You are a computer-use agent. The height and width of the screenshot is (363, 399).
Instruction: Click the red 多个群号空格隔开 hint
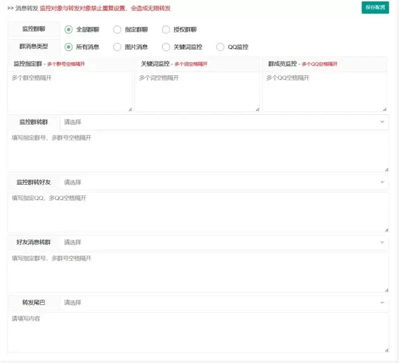(x=66, y=64)
